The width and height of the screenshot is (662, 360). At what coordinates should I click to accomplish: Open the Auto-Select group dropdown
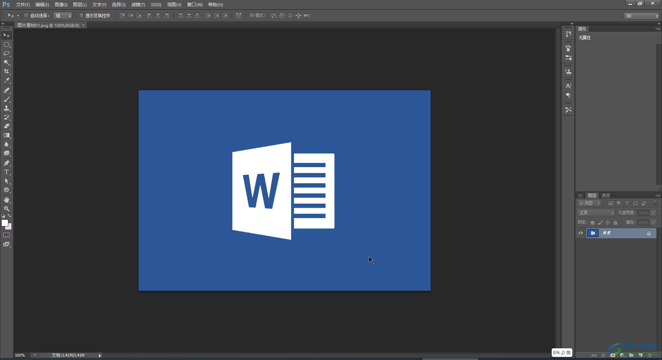coord(63,16)
